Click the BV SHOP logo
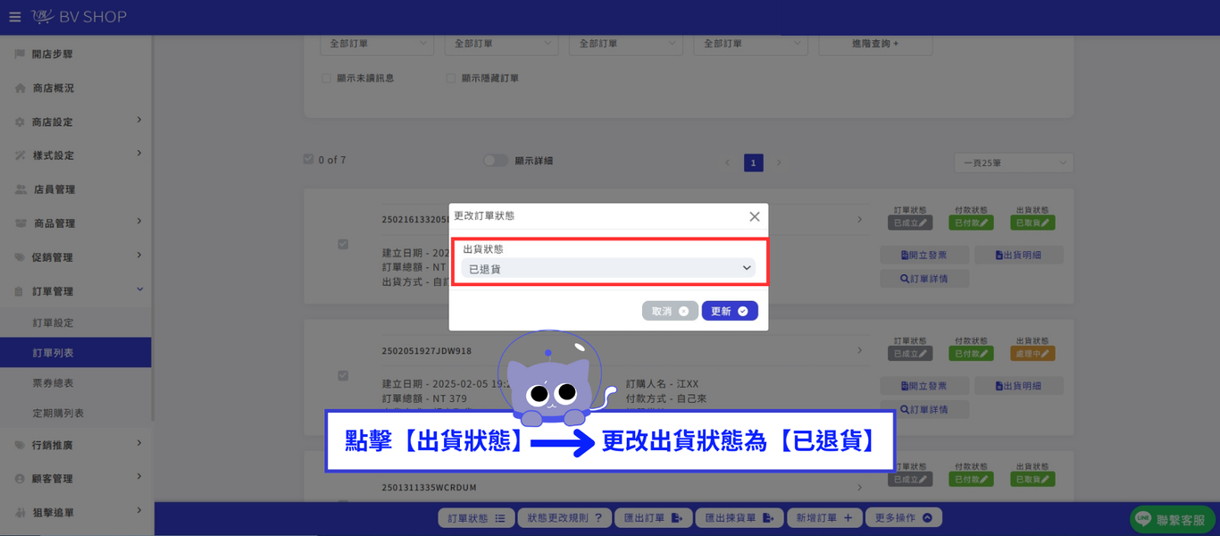This screenshot has width=1220, height=536. [79, 17]
